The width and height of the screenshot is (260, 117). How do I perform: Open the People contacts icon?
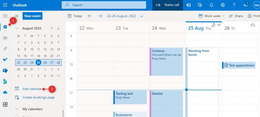click(5, 38)
